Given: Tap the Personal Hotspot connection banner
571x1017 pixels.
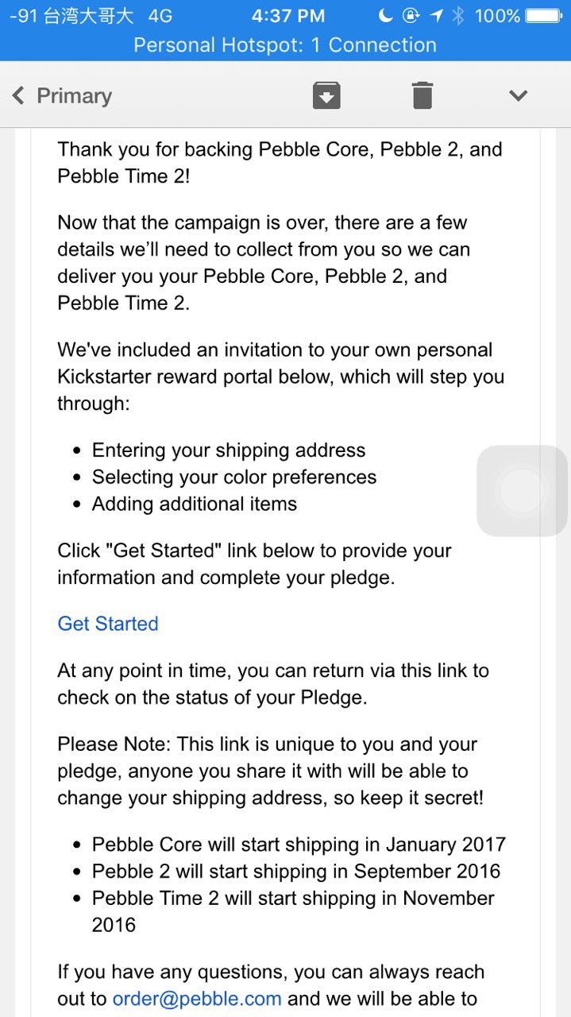Looking at the screenshot, I should pyautogui.click(x=285, y=44).
